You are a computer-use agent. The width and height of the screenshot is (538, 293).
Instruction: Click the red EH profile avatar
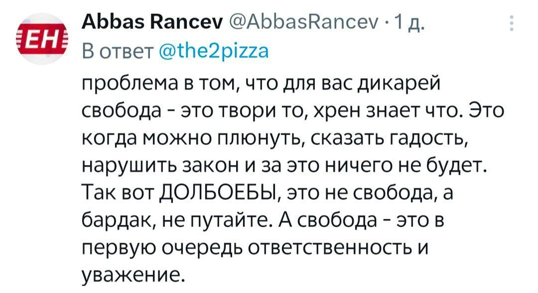point(42,39)
